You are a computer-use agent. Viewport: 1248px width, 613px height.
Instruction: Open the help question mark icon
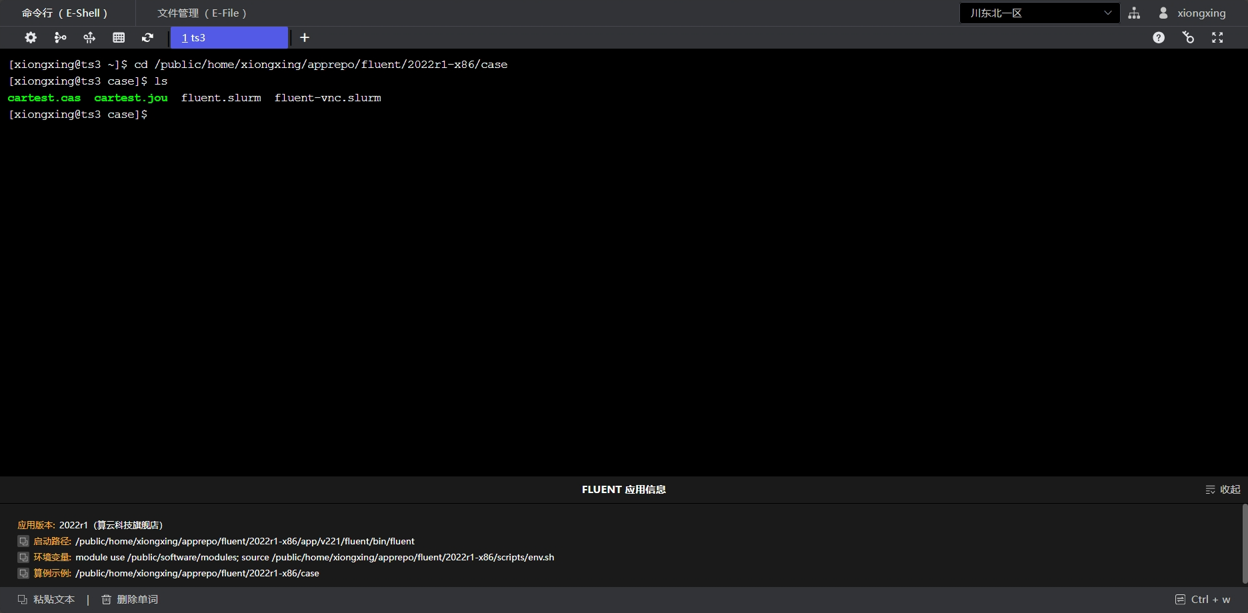1159,38
